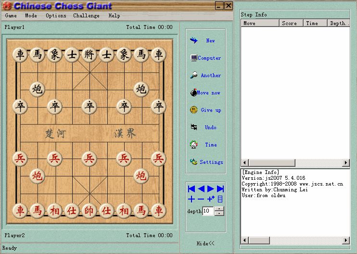Viewport: 357px width, 254px height.
Task: Select the top-left black 車 chariot
Action: pos(20,55)
